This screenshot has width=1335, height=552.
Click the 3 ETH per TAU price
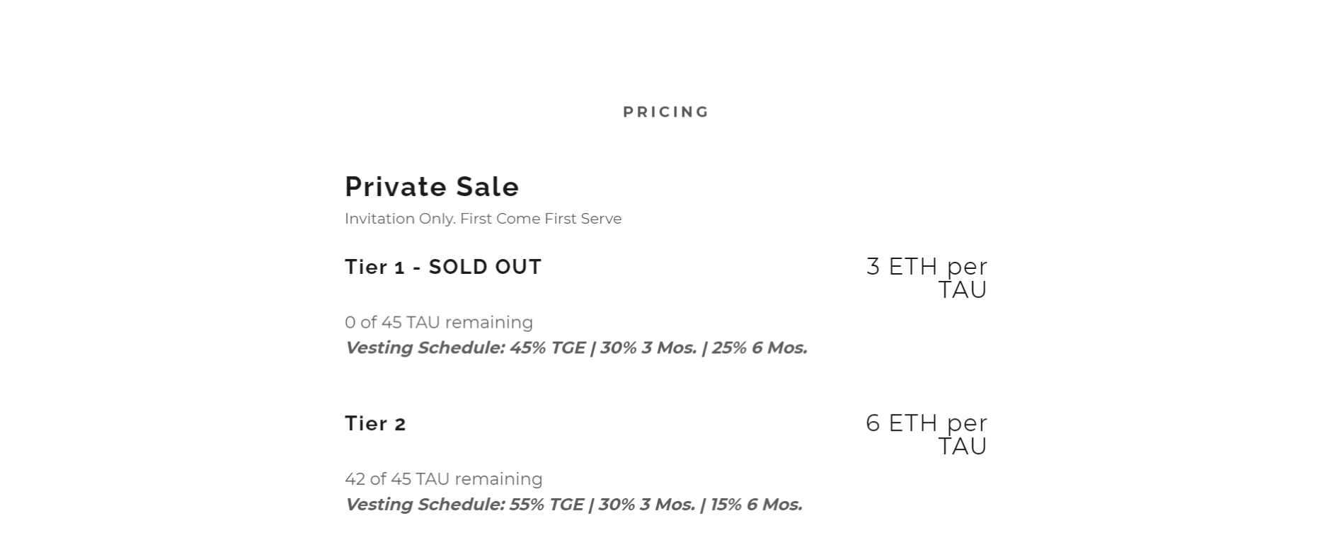coord(927,278)
